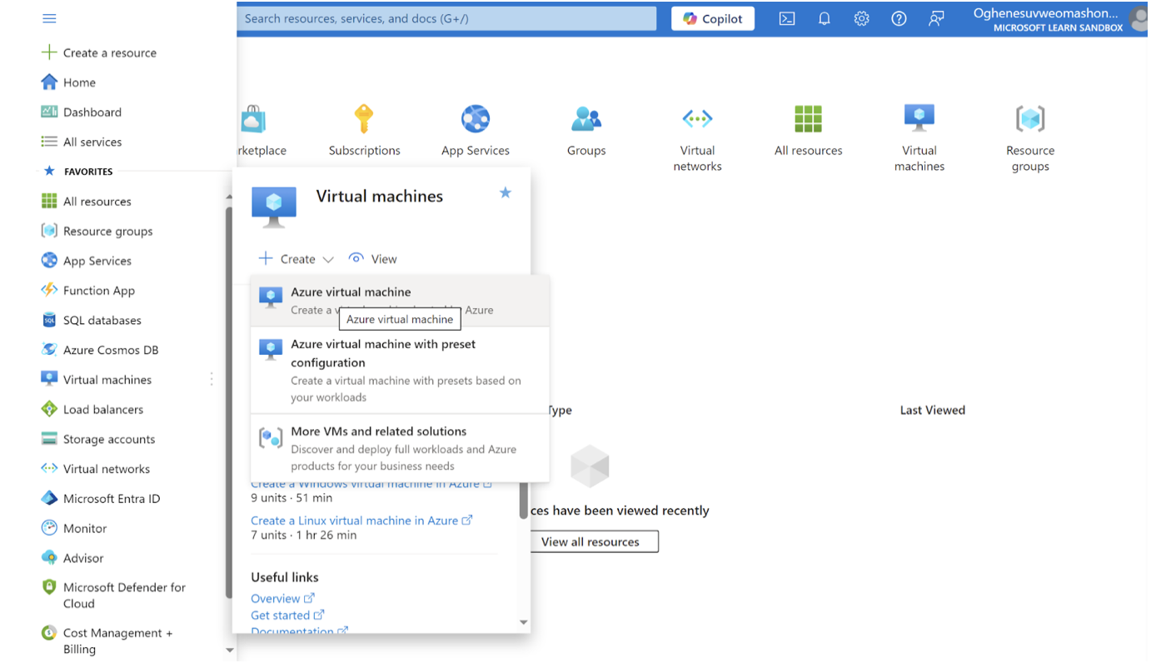Open Subscriptions key icon tile
This screenshot has height=668, width=1151.
click(364, 119)
